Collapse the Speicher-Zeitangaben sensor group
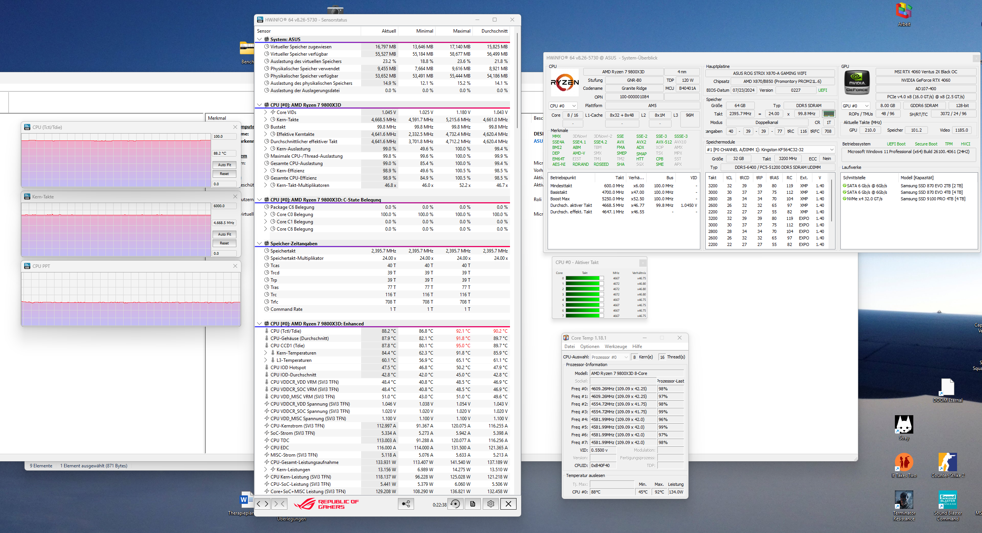The height and width of the screenshot is (533, 982). tap(259, 244)
